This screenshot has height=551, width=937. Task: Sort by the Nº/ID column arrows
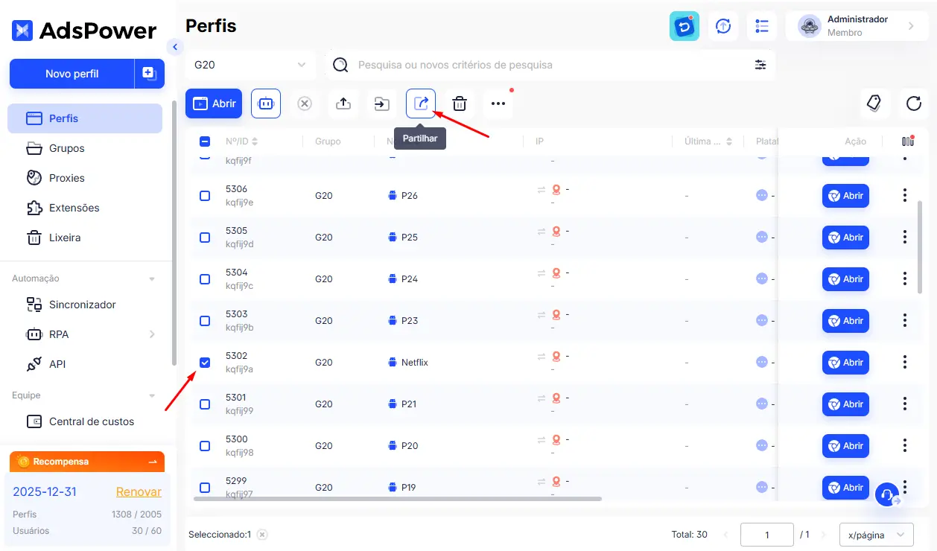(255, 141)
